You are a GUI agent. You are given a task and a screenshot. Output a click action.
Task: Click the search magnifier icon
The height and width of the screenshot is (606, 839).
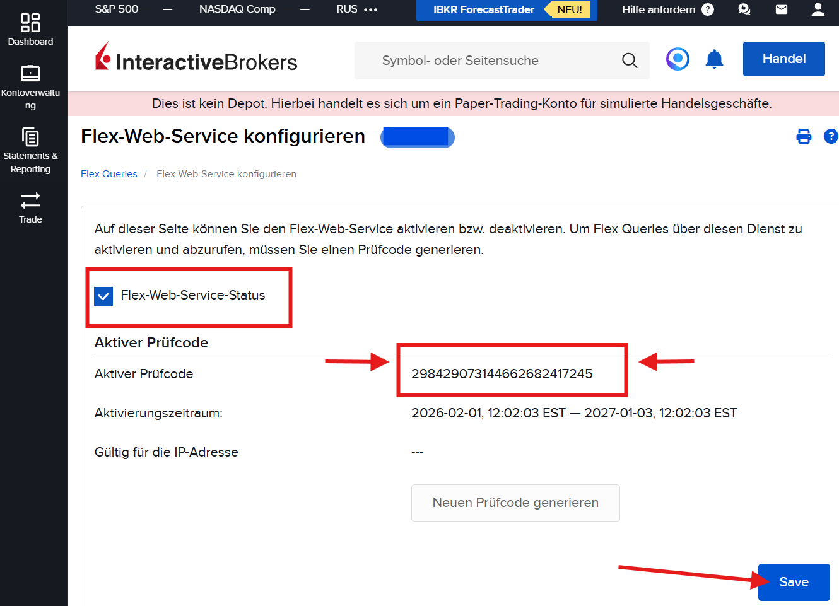630,60
